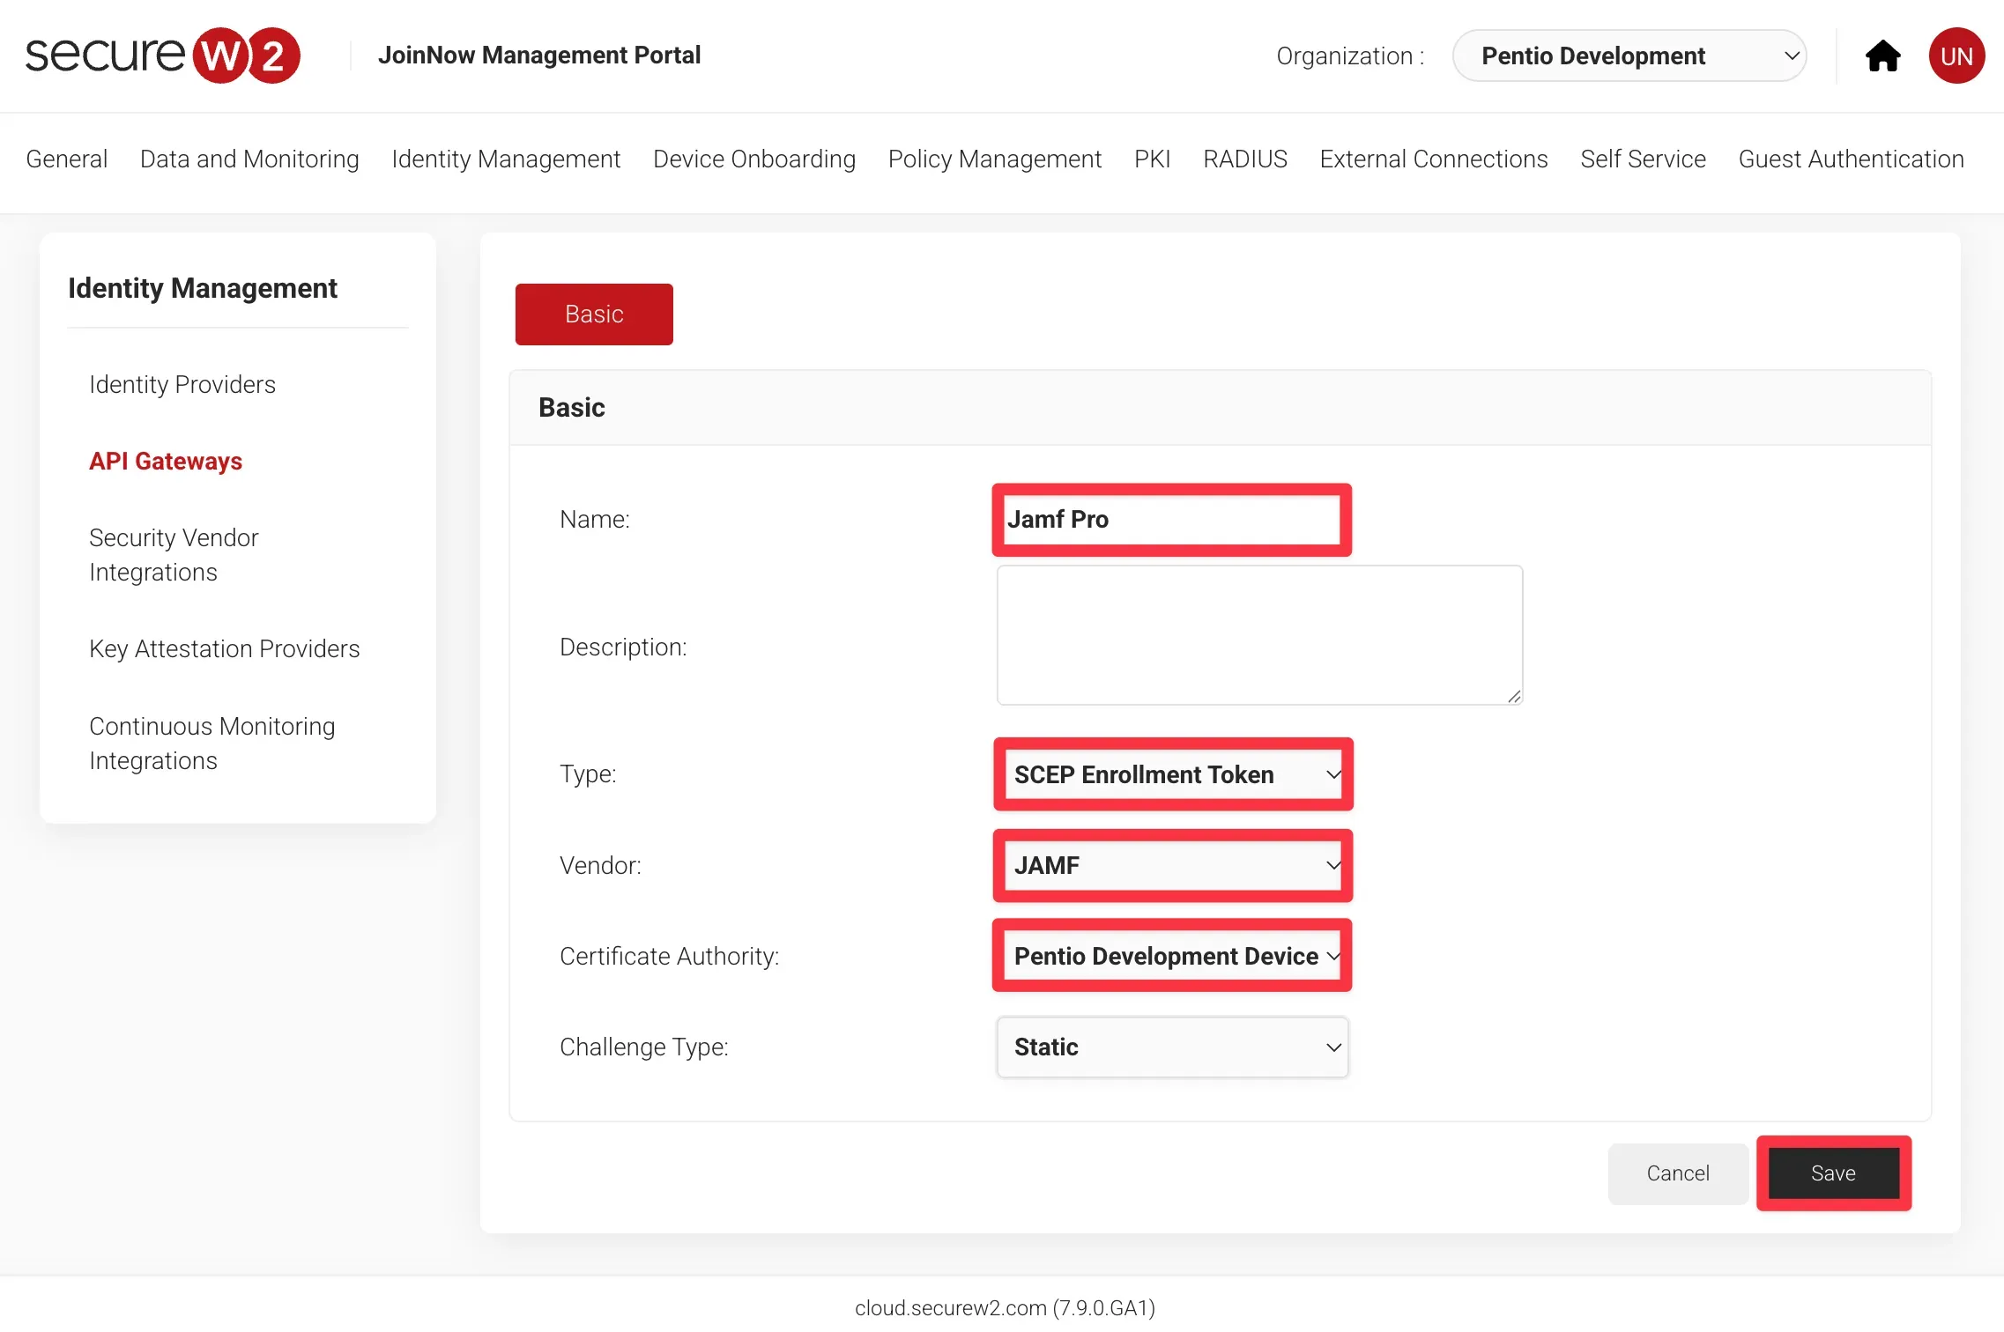Viewport: 2004px width, 1332px height.
Task: Open the PKI menu
Action: [1152, 159]
